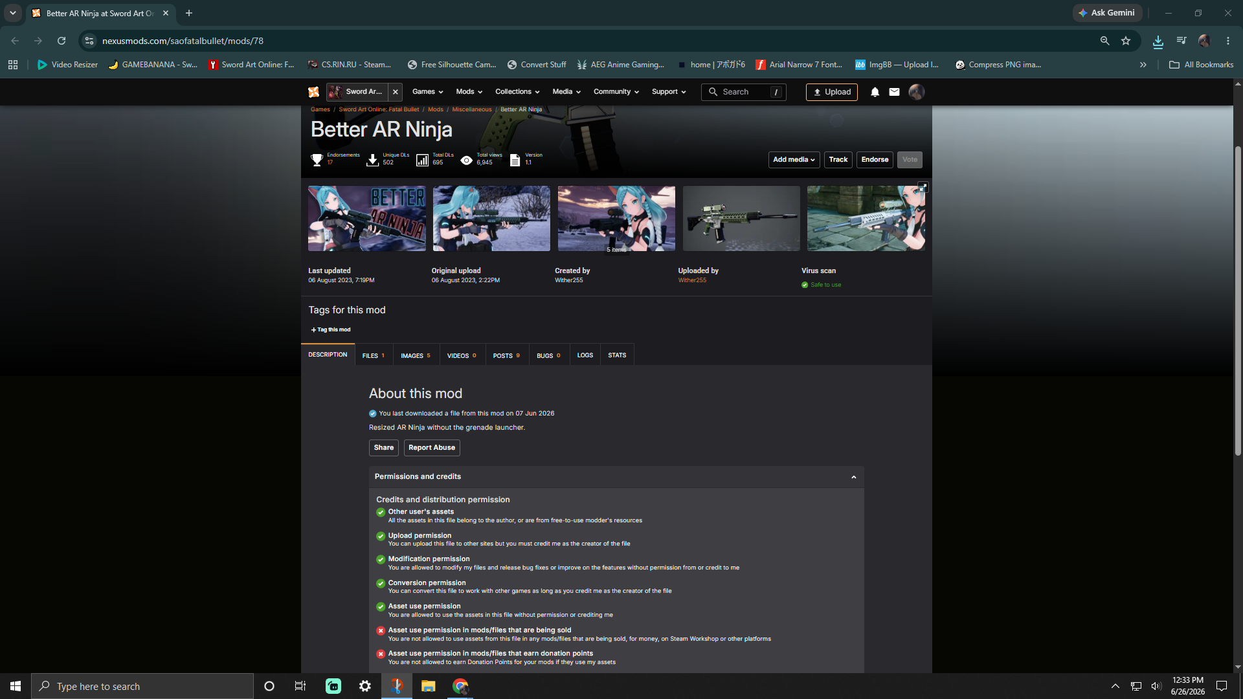
Task: Open Video Resizer bookmark
Action: [x=68, y=65]
